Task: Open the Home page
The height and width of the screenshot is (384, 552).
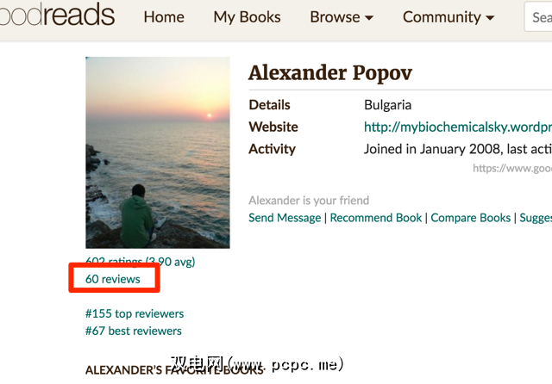Action: click(x=164, y=16)
